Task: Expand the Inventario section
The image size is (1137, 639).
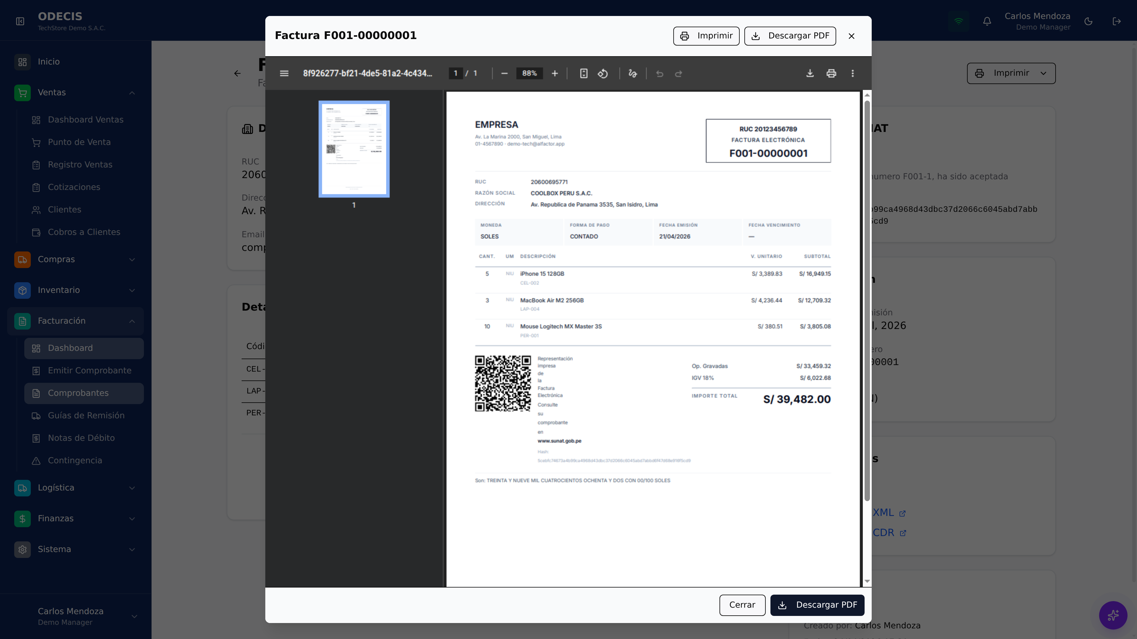Action: (76, 290)
